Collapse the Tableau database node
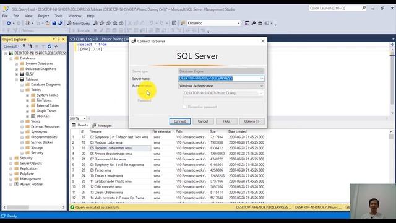The width and height of the screenshot is (396, 223). tap(17, 79)
